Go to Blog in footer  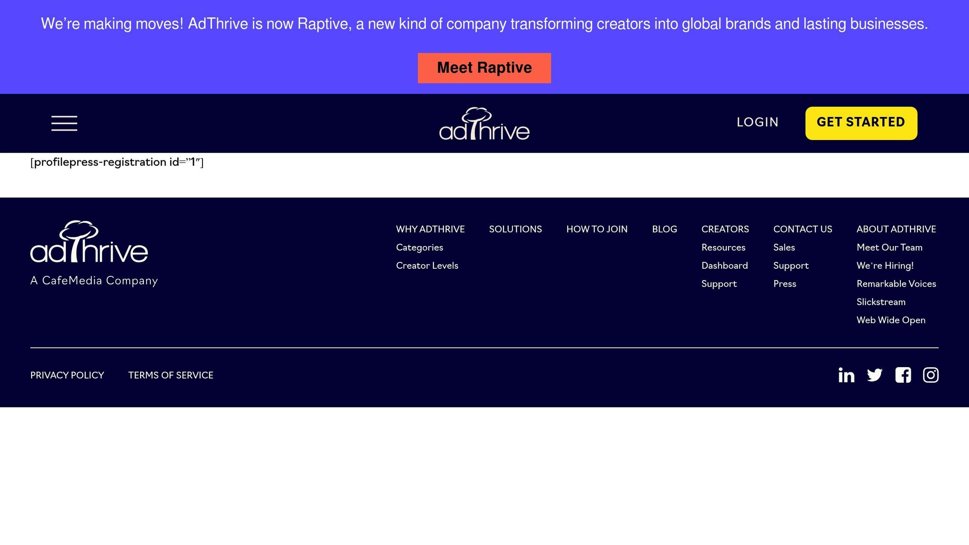(664, 229)
